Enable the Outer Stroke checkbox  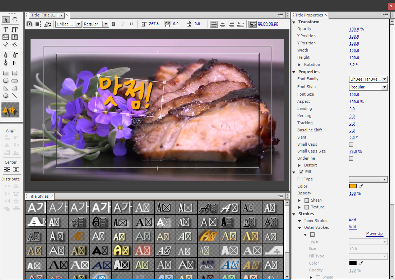pos(312,235)
